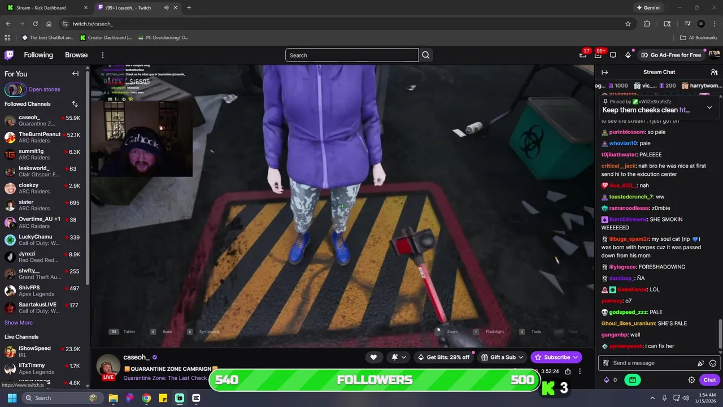
Task: Sort followed channels with the arrows icon
Action: pos(75,104)
